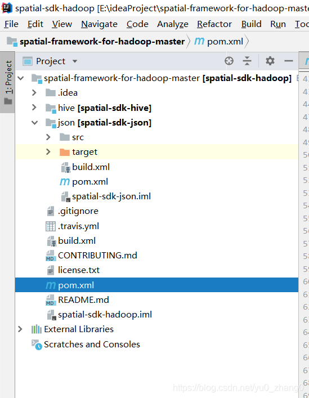309x398 pixels.
Task: Click the hive module folder icon
Action: 51,109
